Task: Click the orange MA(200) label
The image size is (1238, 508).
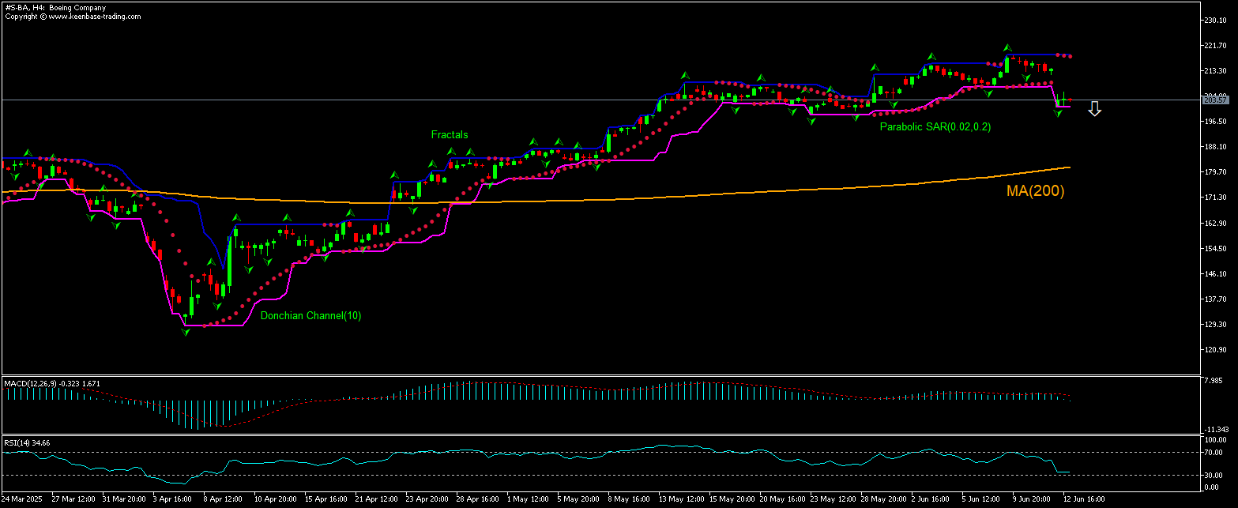Action: 1035,190
